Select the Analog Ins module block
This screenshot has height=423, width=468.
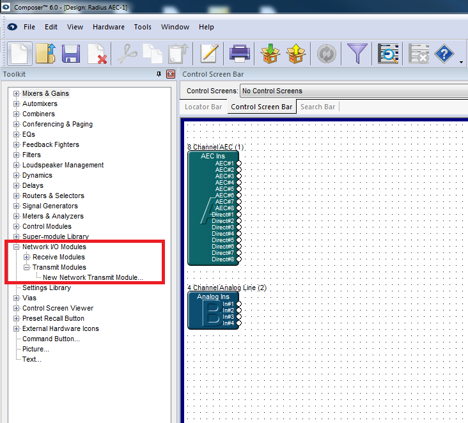(x=213, y=311)
